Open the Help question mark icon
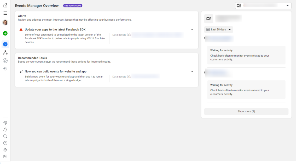 (x=5, y=143)
